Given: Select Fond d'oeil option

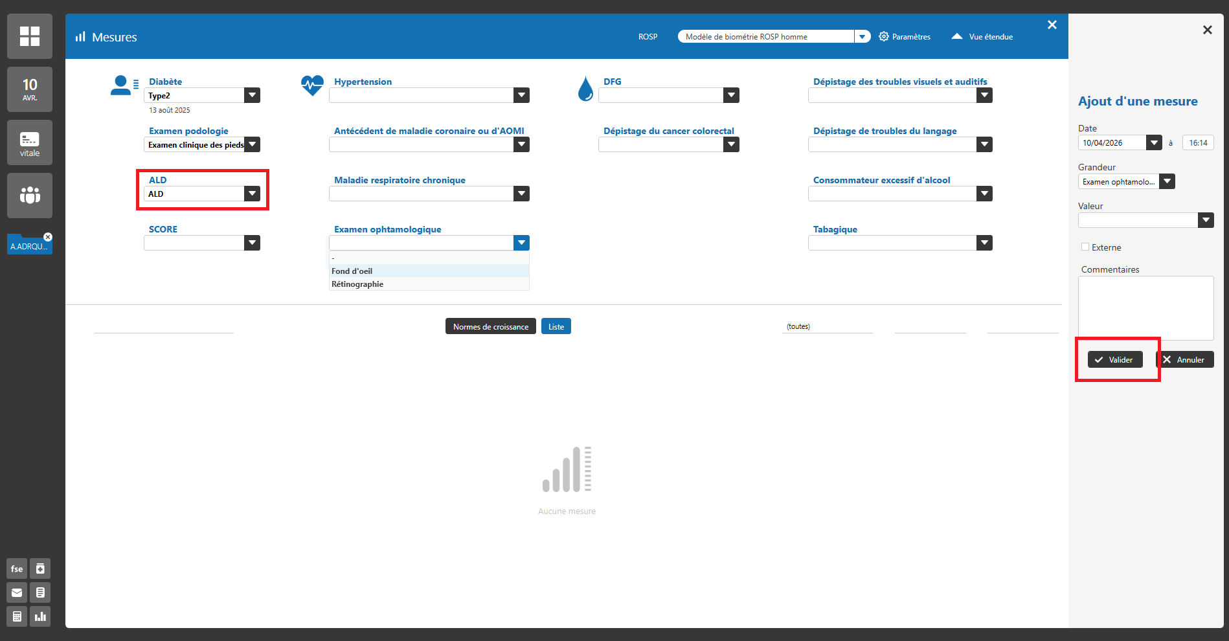Looking at the screenshot, I should point(352,271).
